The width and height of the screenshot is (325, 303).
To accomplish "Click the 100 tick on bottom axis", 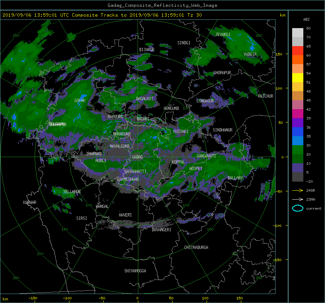I will (x=205, y=298).
